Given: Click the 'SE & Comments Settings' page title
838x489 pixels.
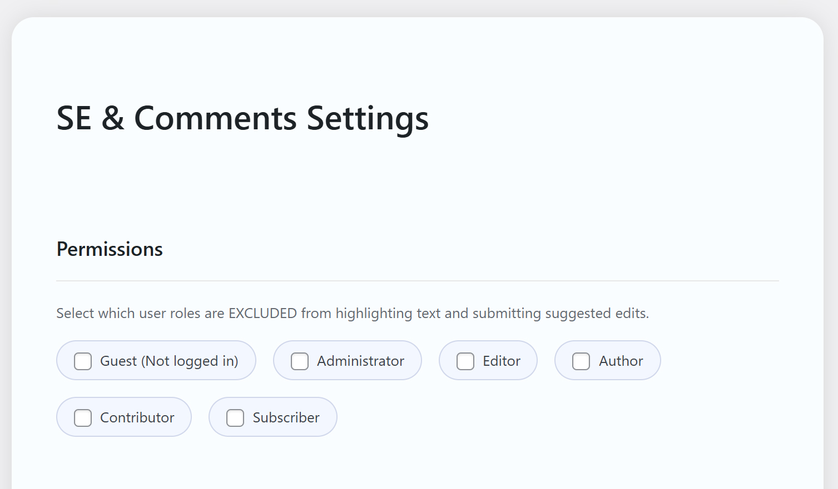Looking at the screenshot, I should click(242, 118).
